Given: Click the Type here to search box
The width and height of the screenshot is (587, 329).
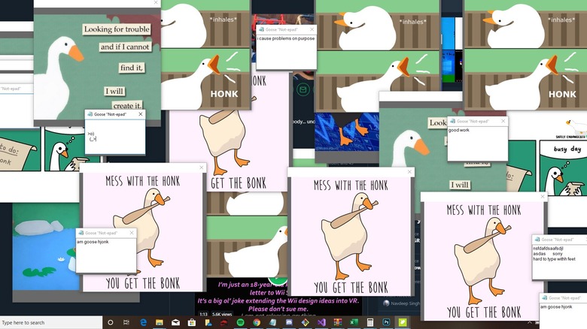Looking at the screenshot, I should 51,322.
